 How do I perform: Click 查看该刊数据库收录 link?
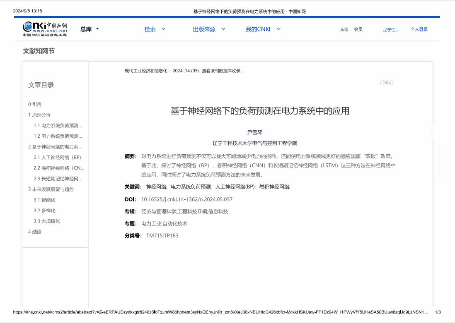[x=223, y=71]
